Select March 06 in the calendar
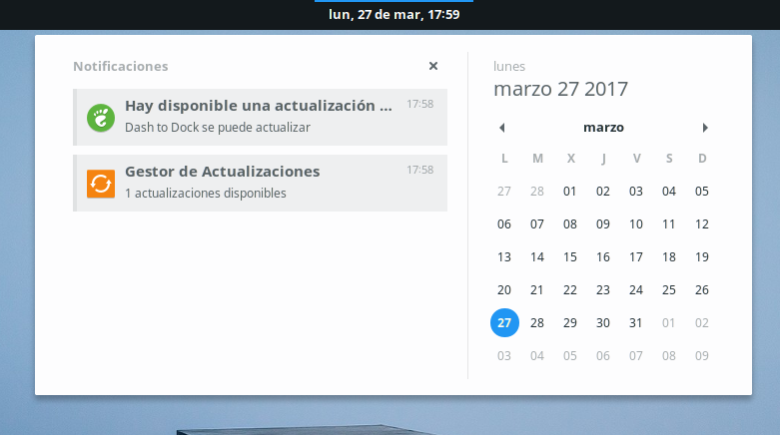Image resolution: width=780 pixels, height=435 pixels. 504,224
